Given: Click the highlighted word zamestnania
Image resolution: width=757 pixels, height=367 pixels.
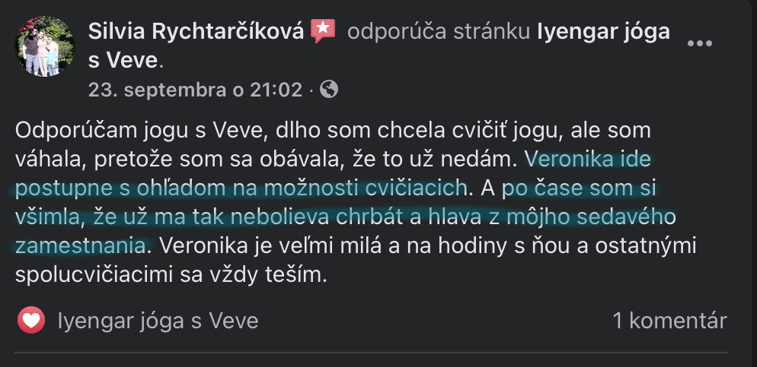Looking at the screenshot, I should [81, 245].
